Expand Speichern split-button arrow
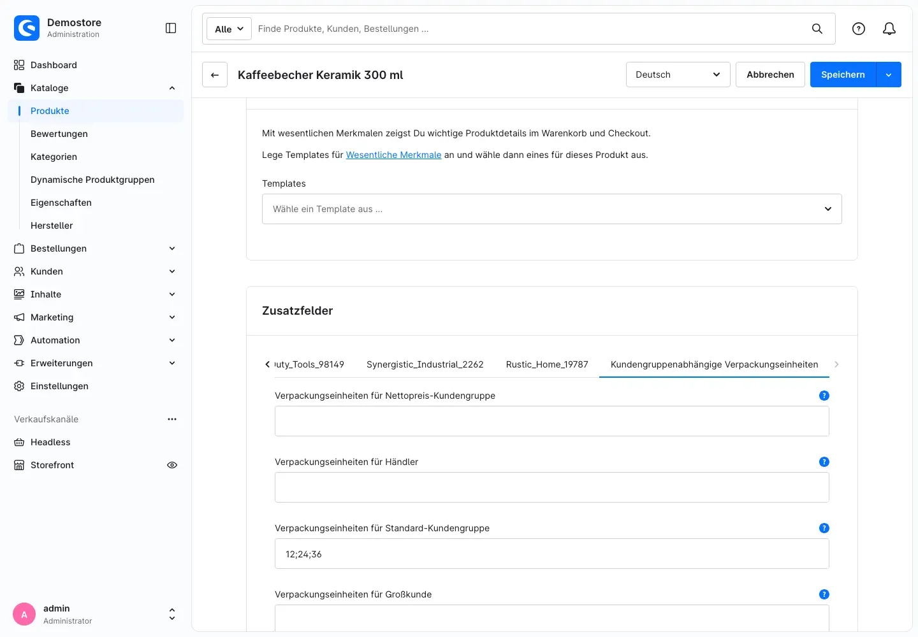This screenshot has width=918, height=637. [x=889, y=75]
